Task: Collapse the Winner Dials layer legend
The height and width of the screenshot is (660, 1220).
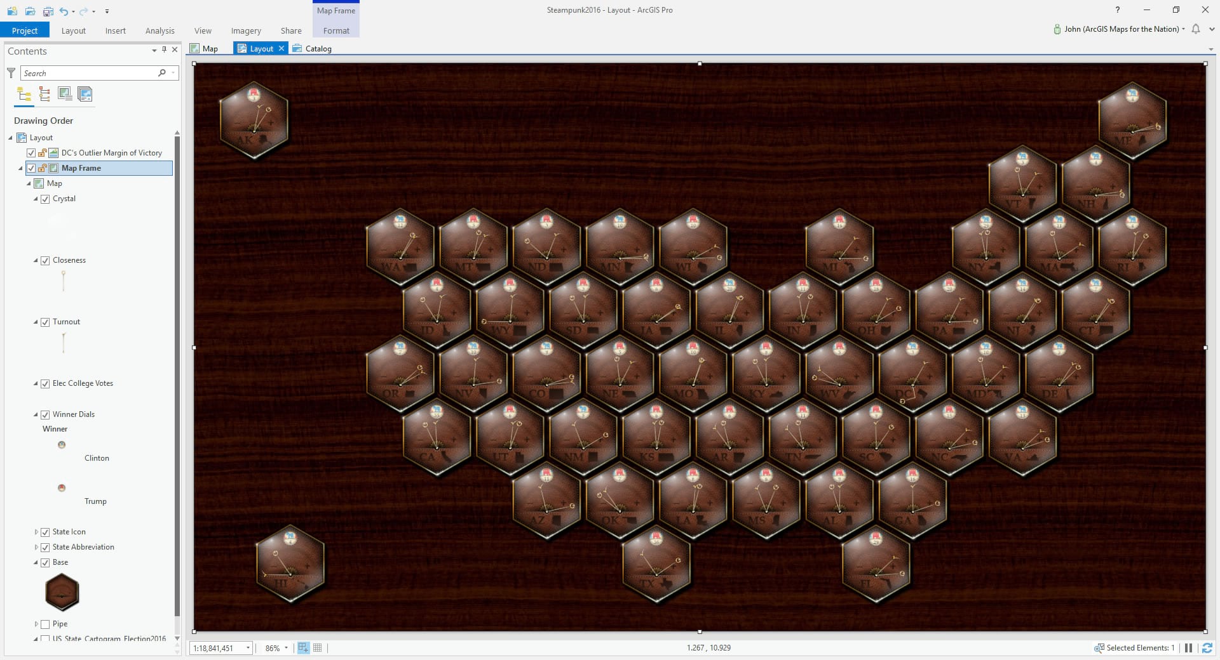Action: click(x=36, y=414)
